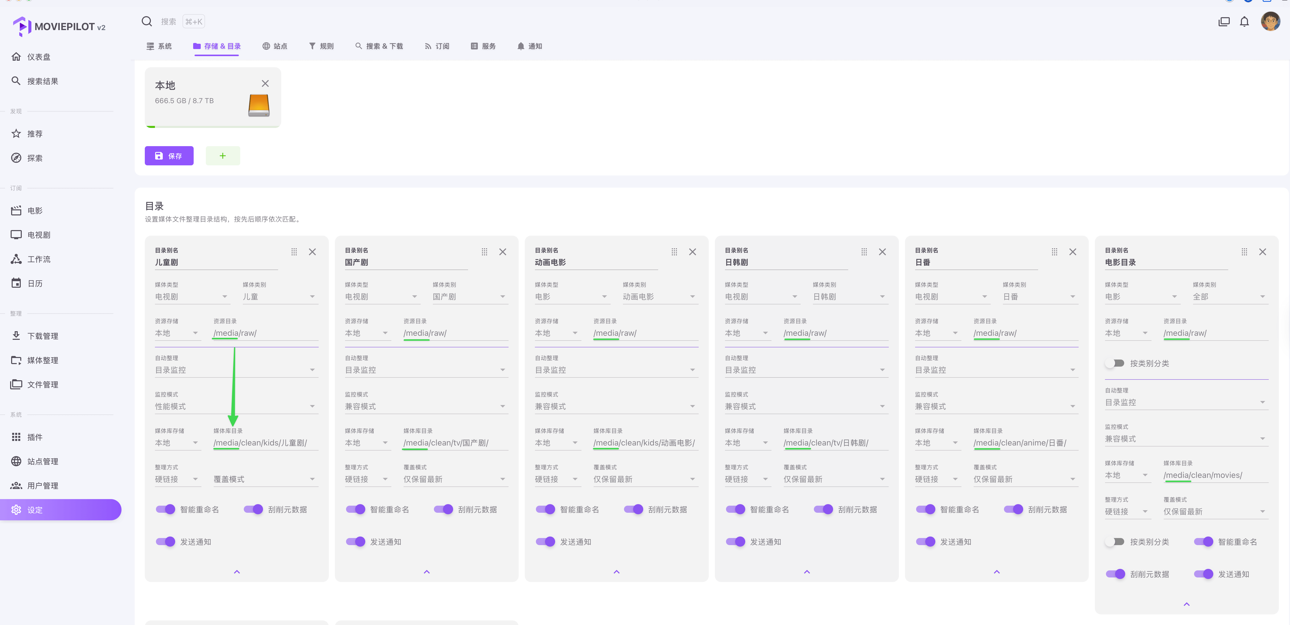Open the notifications bell icon

1244,21
